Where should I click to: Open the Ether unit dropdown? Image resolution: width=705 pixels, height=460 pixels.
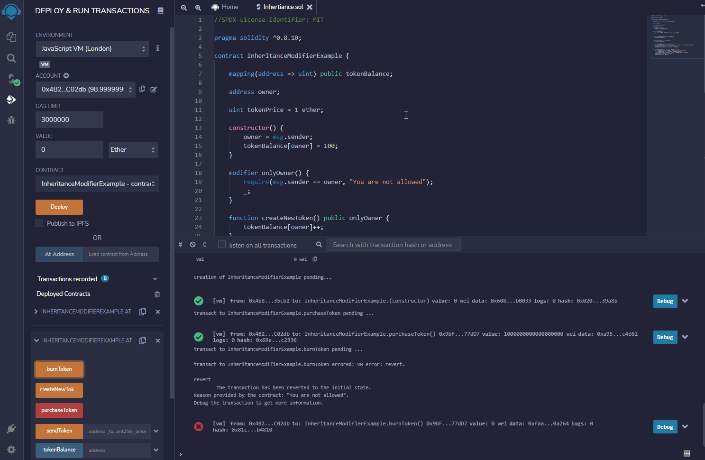click(133, 149)
